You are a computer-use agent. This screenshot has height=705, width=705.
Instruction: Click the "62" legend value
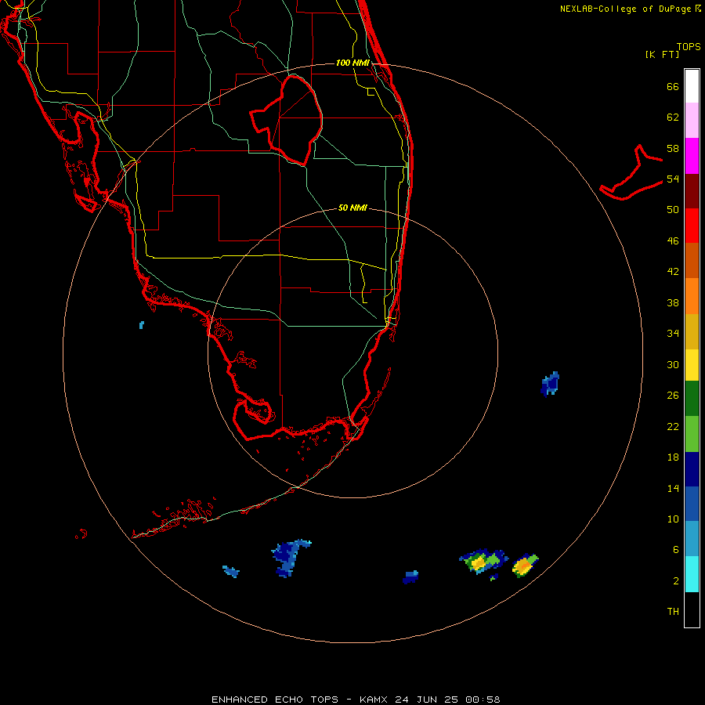tap(673, 117)
